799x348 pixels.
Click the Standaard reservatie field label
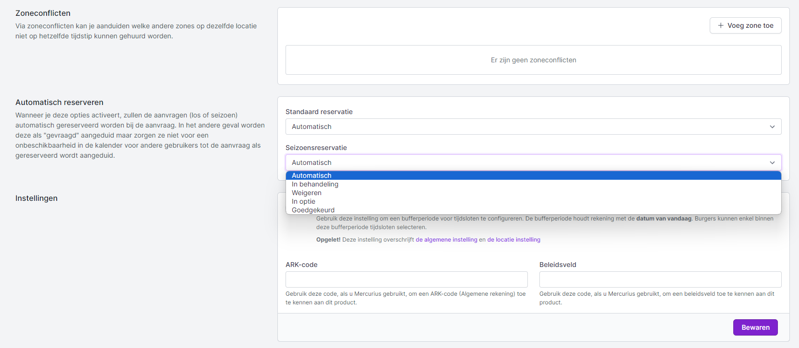click(x=319, y=112)
